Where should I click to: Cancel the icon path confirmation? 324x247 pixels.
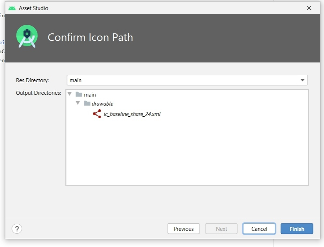coord(259,229)
